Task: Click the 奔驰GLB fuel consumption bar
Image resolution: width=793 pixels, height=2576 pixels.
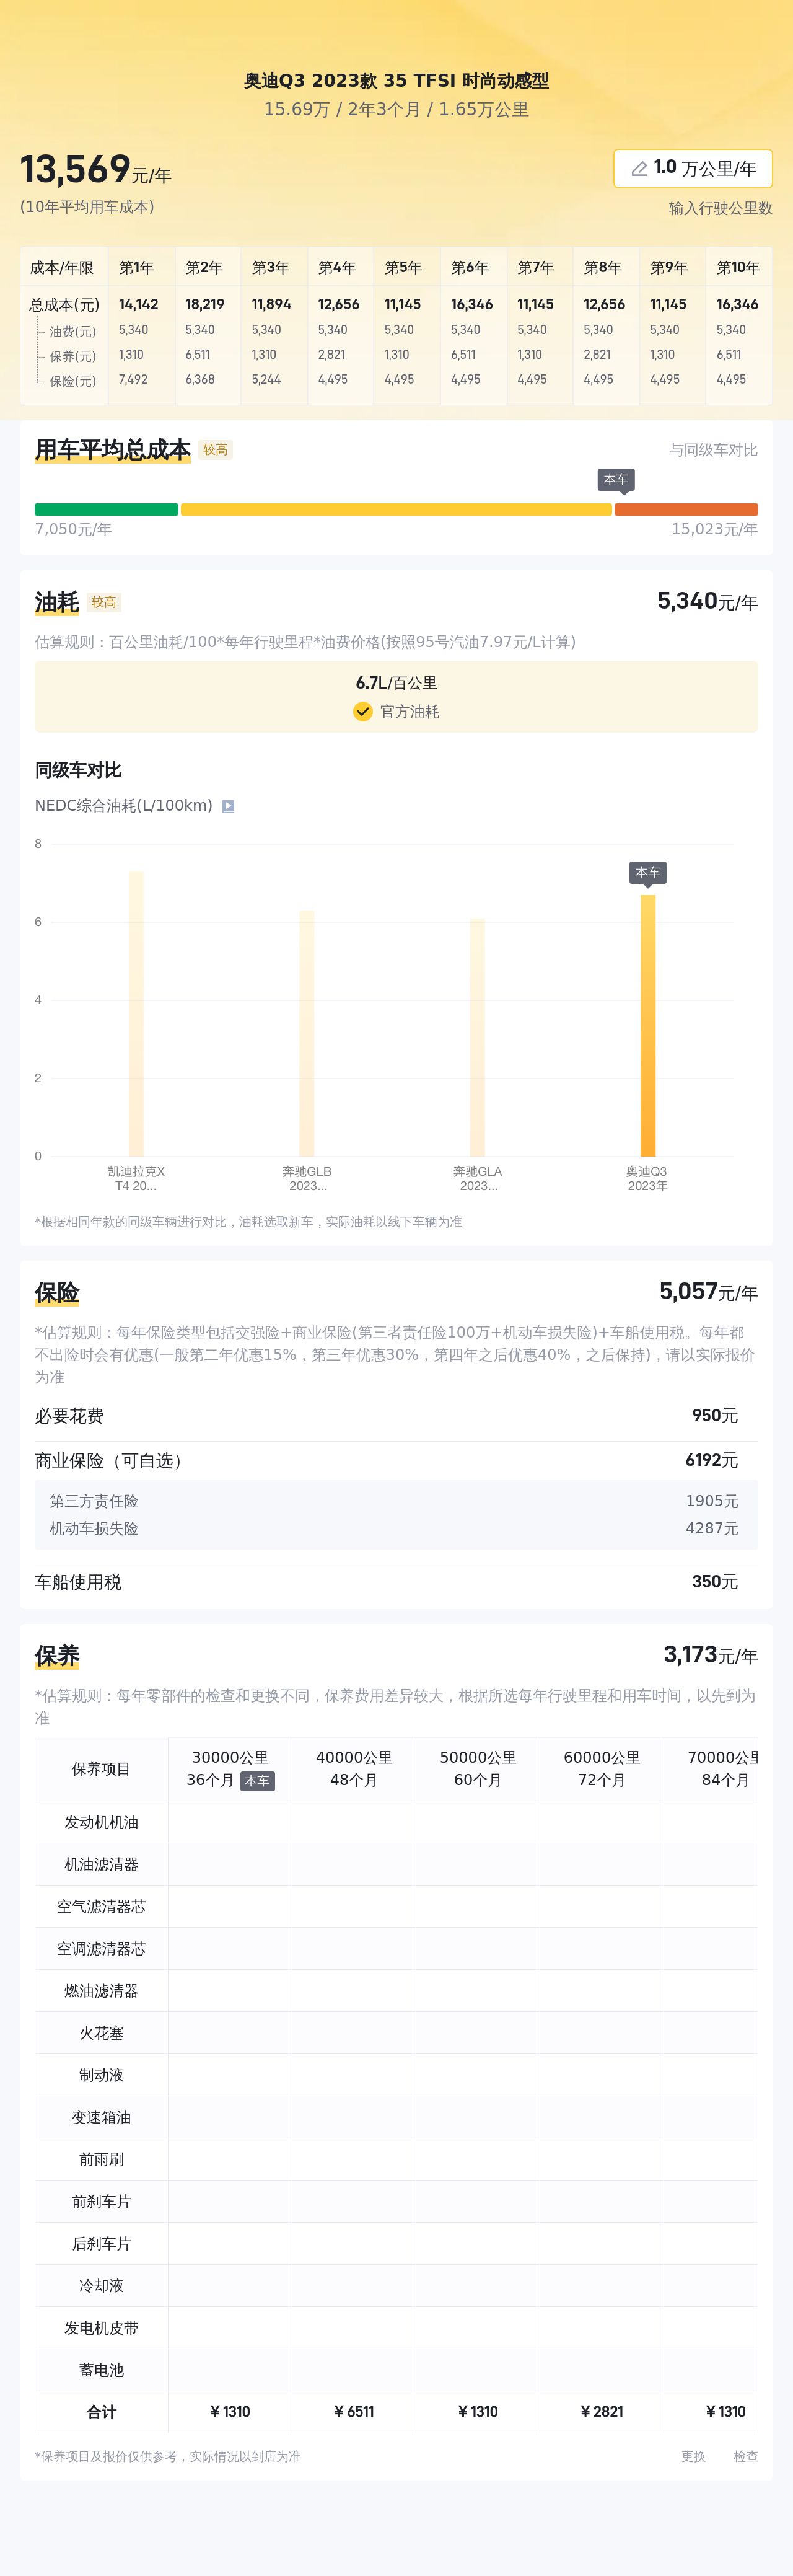Action: pos(307,1033)
